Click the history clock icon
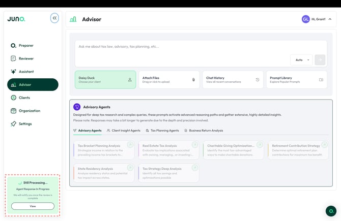This screenshot has height=221, width=341. (x=258, y=80)
